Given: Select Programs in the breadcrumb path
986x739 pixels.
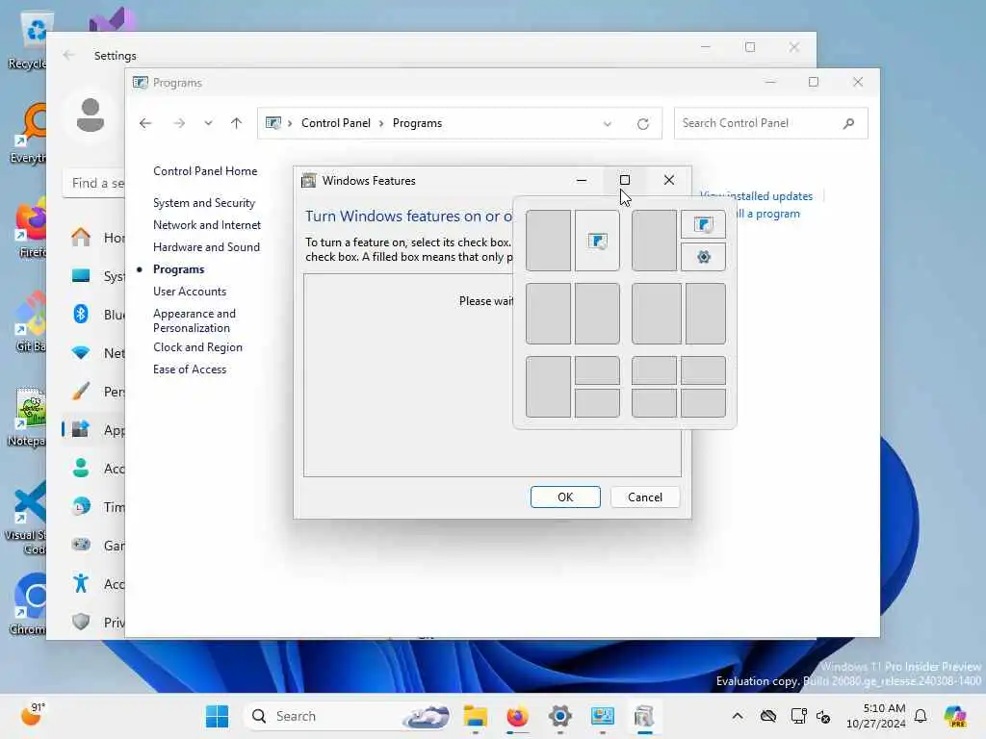Looking at the screenshot, I should (417, 123).
